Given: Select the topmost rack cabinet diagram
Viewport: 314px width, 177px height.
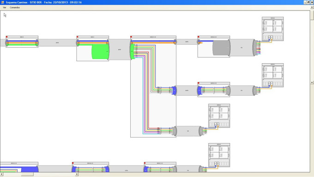Looking at the screenshot, I should coord(272,29).
